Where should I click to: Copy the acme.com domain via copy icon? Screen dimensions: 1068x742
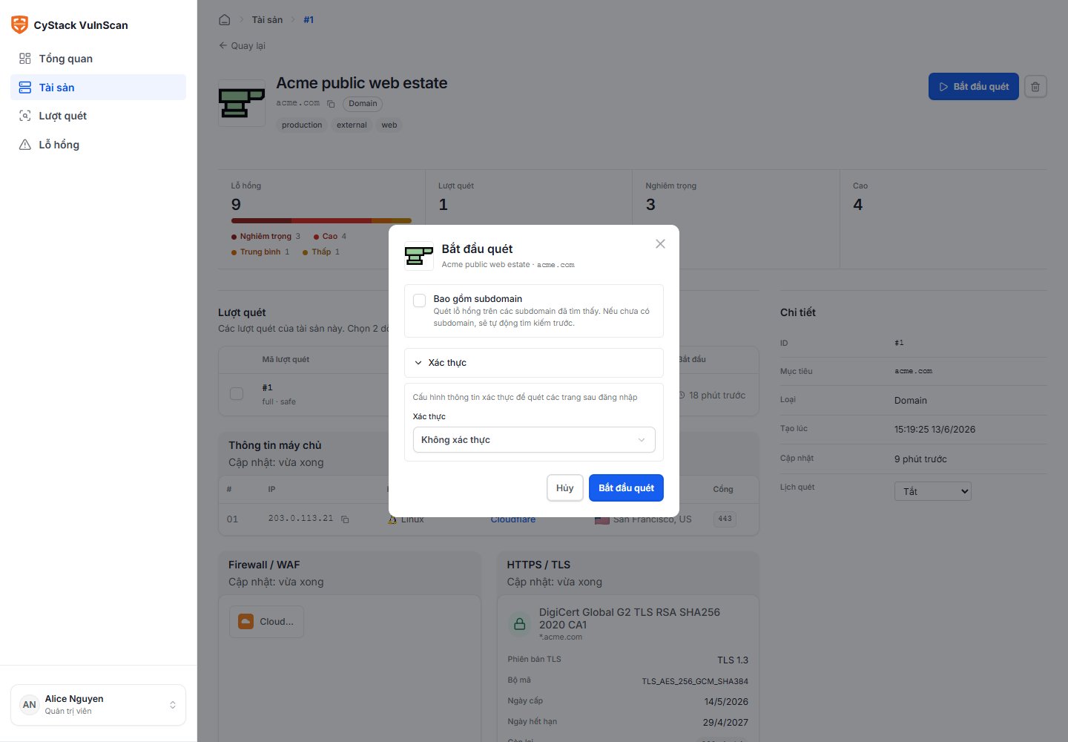(x=331, y=104)
